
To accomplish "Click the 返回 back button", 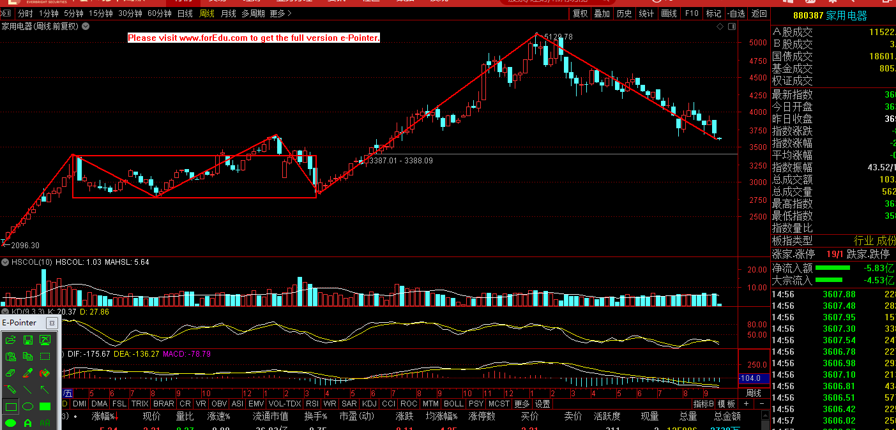I will coord(759,13).
